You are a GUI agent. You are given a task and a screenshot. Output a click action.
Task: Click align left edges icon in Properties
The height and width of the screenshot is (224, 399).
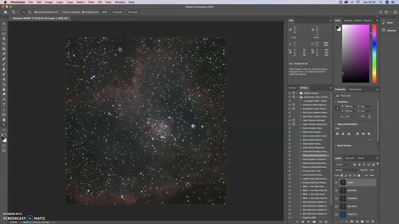point(337,134)
